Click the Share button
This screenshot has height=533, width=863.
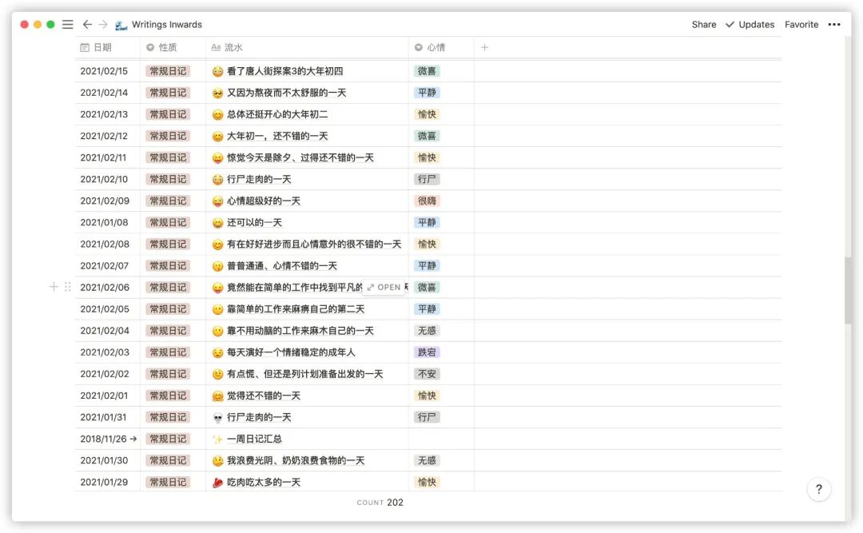[704, 24]
